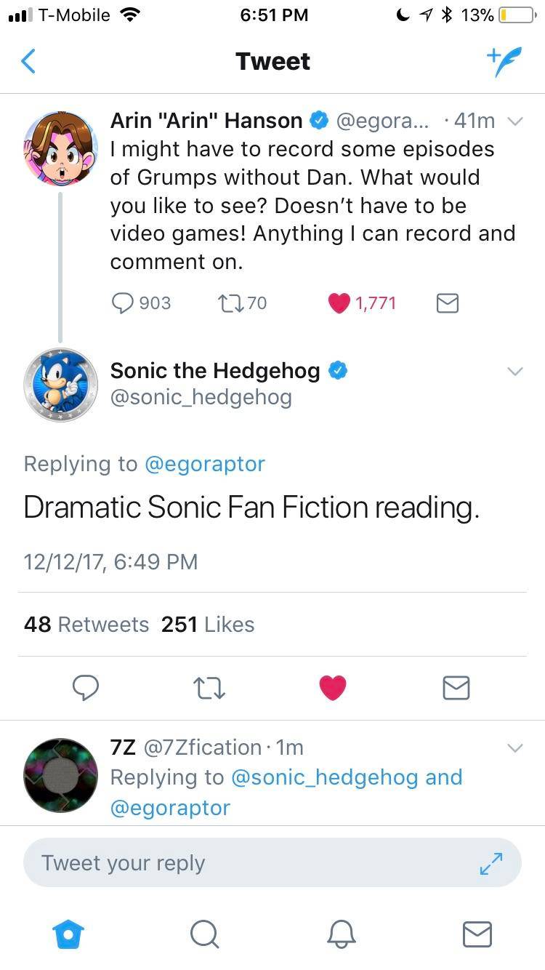Expand the reply composer to fullscreen
This screenshot has width=545, height=970.
tap(491, 863)
